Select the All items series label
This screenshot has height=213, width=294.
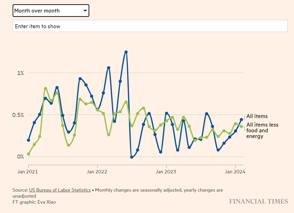coord(257,116)
